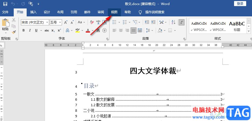Viewport: 252px width, 121px height.
Task: Click the enclosed character 字 icon
Action: tap(104, 30)
